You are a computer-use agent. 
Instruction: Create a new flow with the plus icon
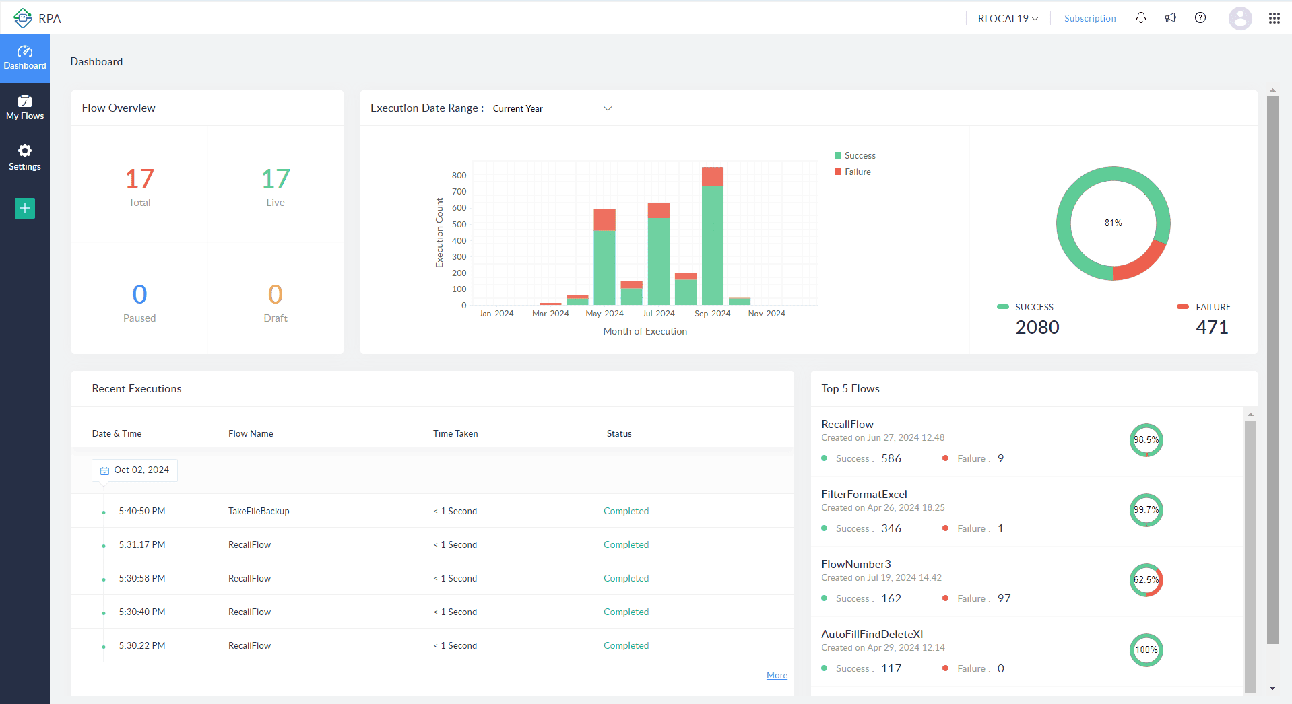(24, 208)
